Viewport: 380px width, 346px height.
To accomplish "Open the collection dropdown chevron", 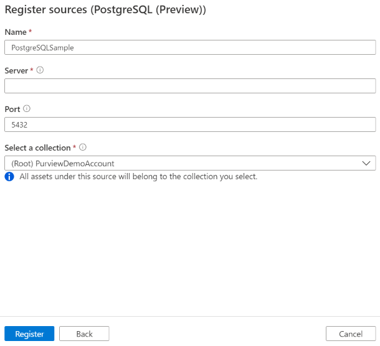I will 366,163.
